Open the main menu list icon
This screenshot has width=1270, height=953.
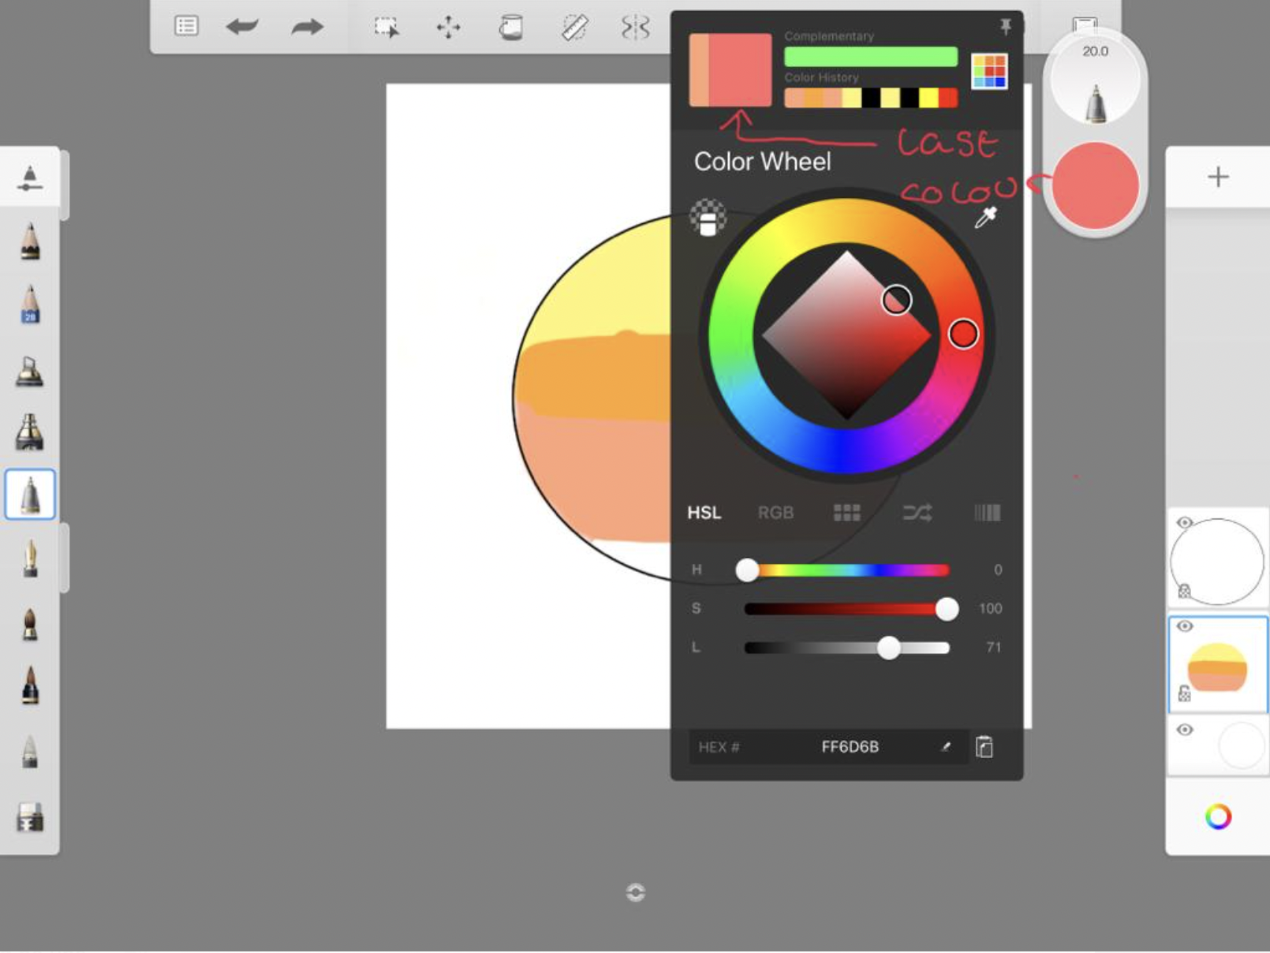(186, 26)
